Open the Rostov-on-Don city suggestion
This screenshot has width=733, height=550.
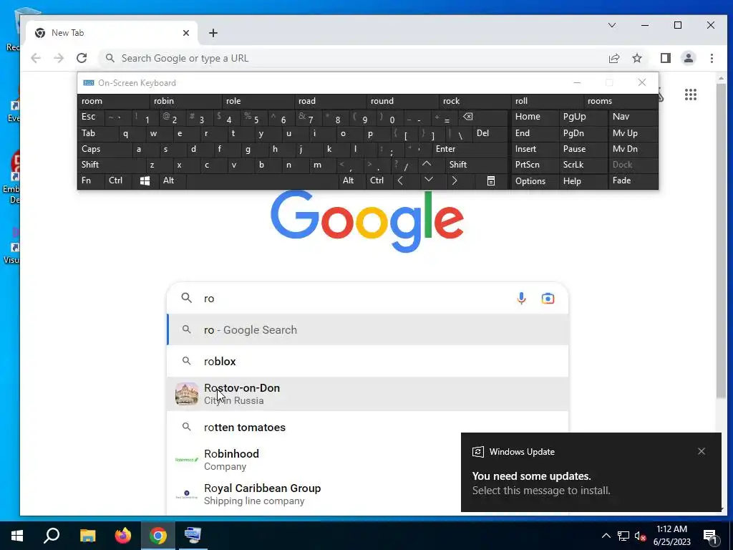pos(368,394)
